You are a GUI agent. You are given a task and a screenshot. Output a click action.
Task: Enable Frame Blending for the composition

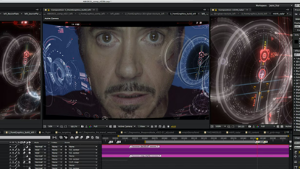(x=76, y=138)
